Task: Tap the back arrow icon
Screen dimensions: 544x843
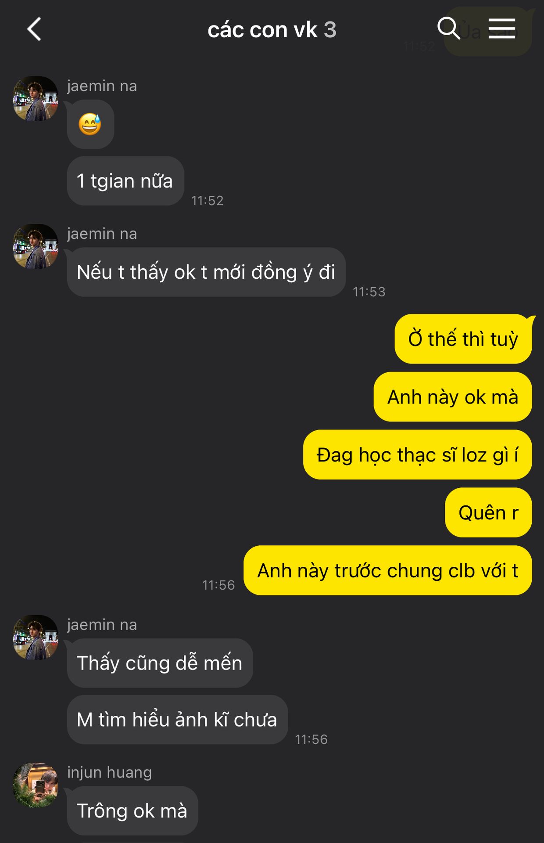Action: 34,29
